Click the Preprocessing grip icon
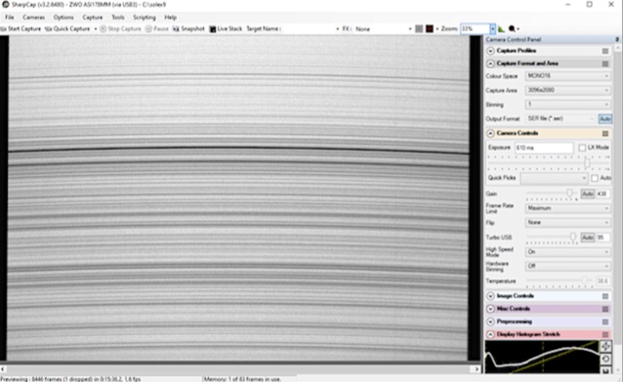The image size is (623, 382). 605,321
